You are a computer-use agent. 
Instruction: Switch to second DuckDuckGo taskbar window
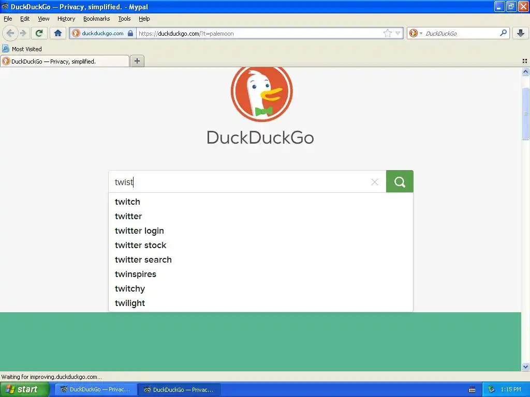(179, 389)
